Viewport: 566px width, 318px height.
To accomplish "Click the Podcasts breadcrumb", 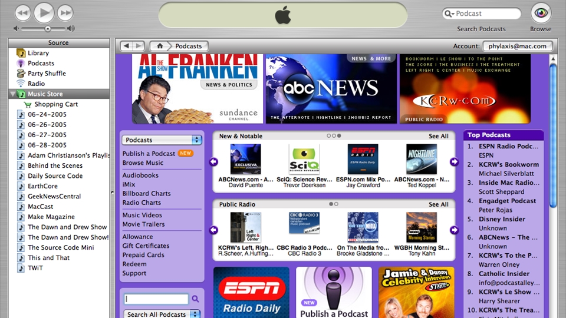I will pyautogui.click(x=189, y=46).
